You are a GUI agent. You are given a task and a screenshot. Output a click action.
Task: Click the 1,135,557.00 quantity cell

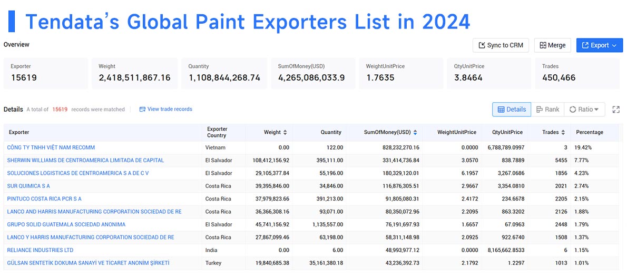point(328,224)
